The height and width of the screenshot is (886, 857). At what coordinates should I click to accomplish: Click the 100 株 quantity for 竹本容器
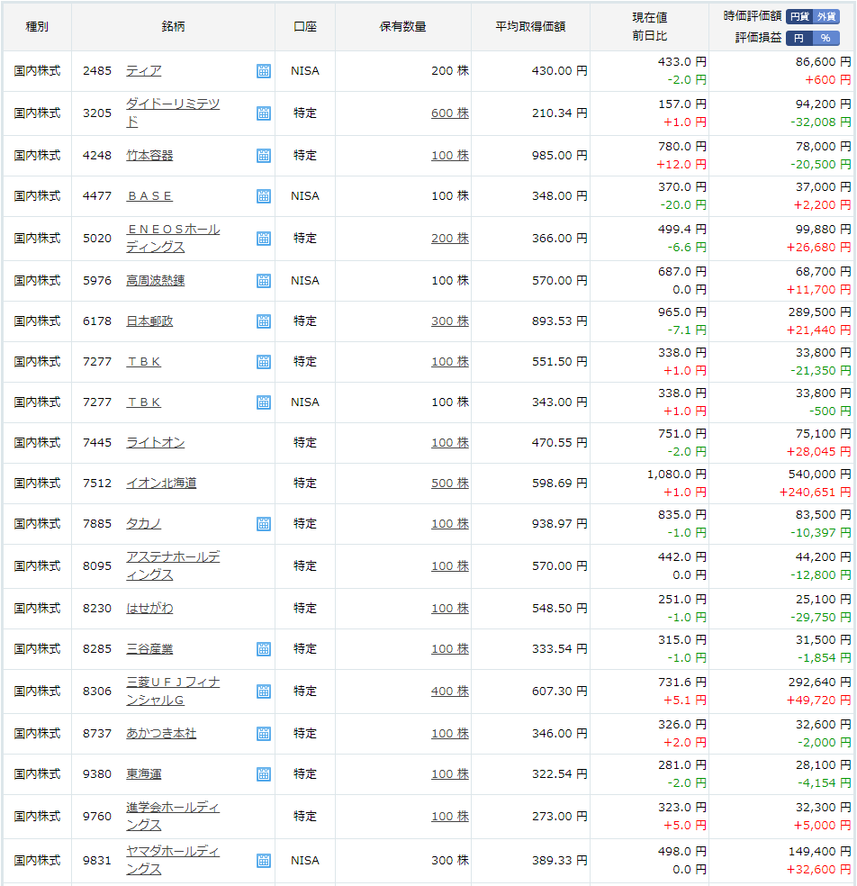click(450, 156)
